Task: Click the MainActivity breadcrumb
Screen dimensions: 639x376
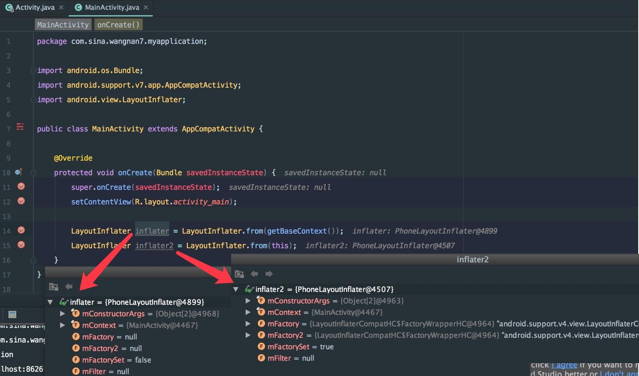Action: [x=63, y=25]
